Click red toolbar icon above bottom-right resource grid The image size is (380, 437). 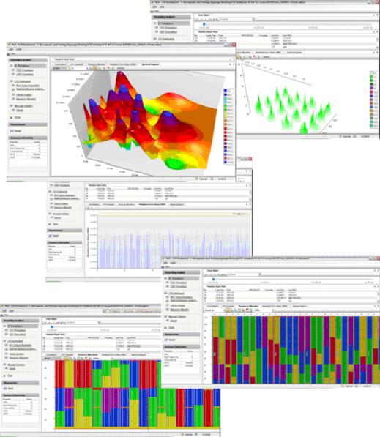pyautogui.click(x=247, y=310)
